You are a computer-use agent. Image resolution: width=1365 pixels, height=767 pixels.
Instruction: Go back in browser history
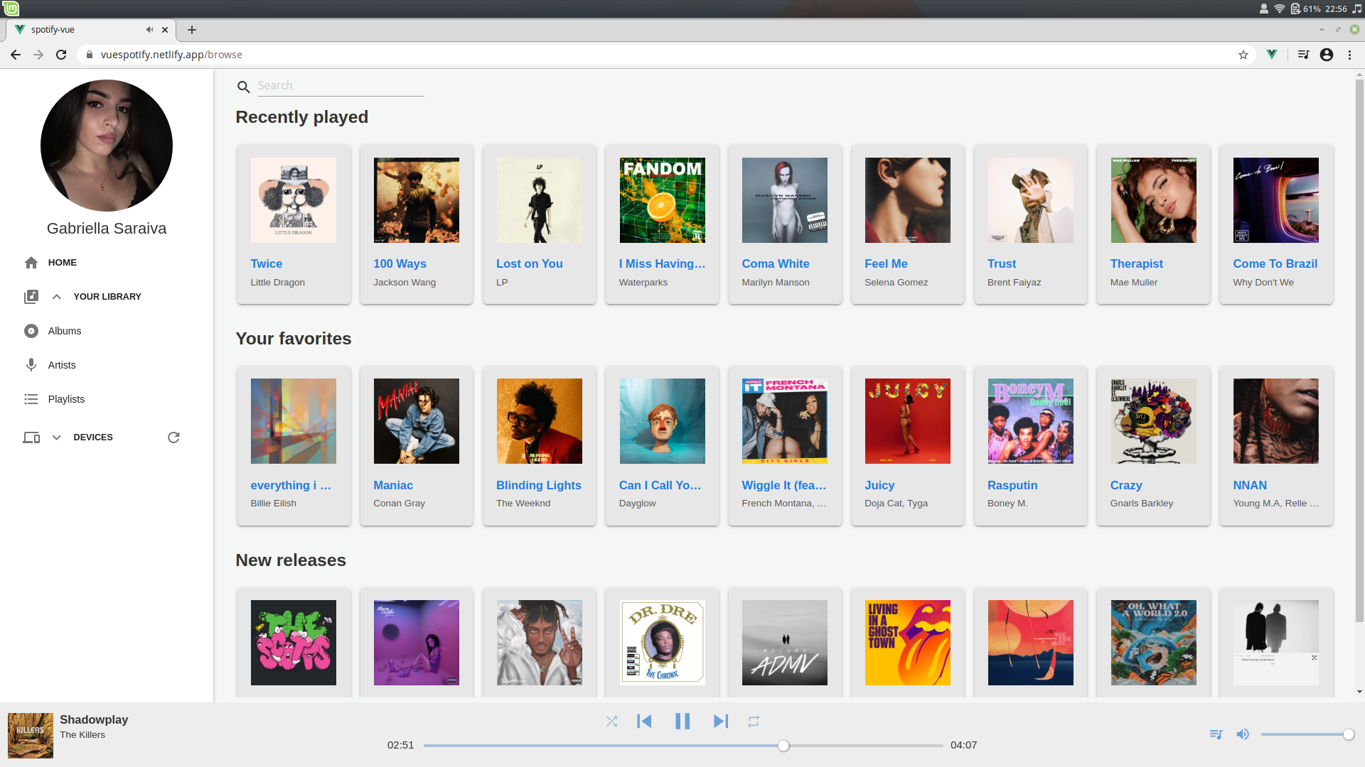16,55
